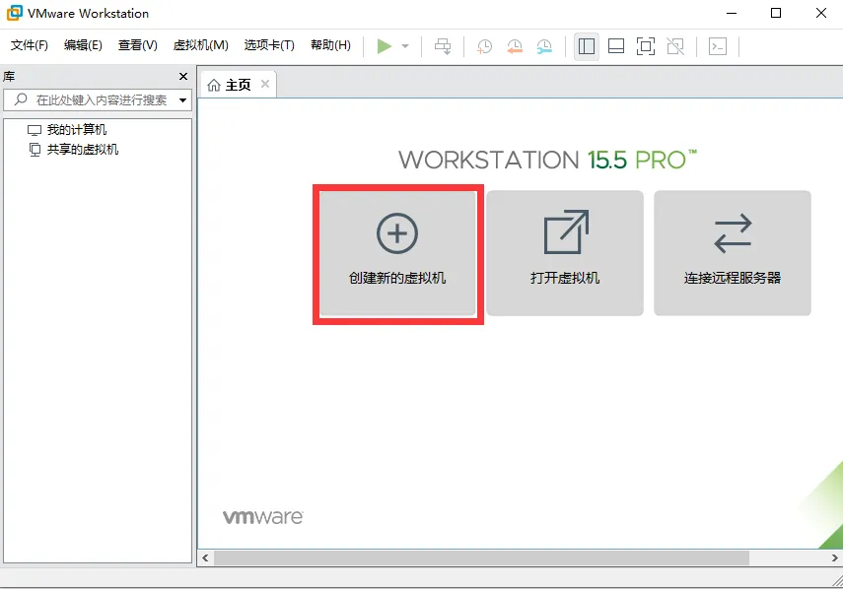Screen dimensions: 843x589
Task: Click the 创建新的虚拟机 button
Action: coord(398,253)
